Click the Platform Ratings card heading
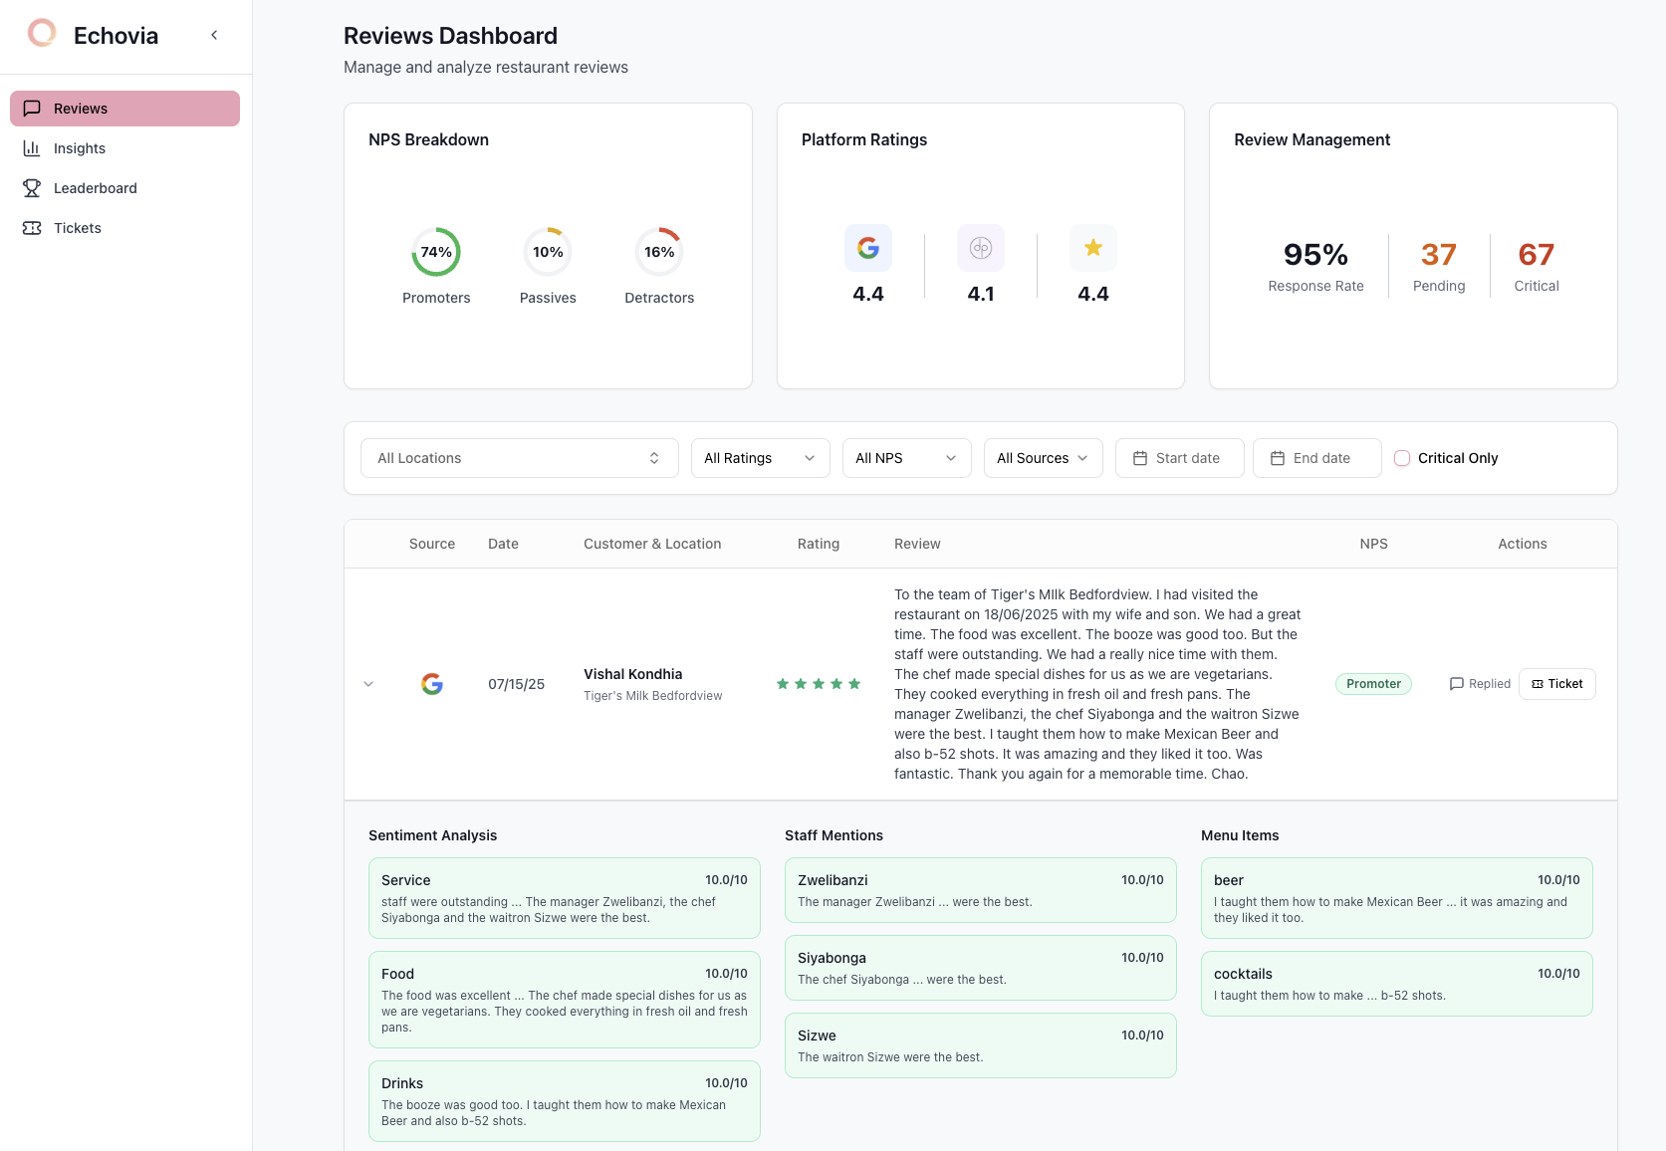Screen dimensions: 1666x1151 (x=864, y=139)
